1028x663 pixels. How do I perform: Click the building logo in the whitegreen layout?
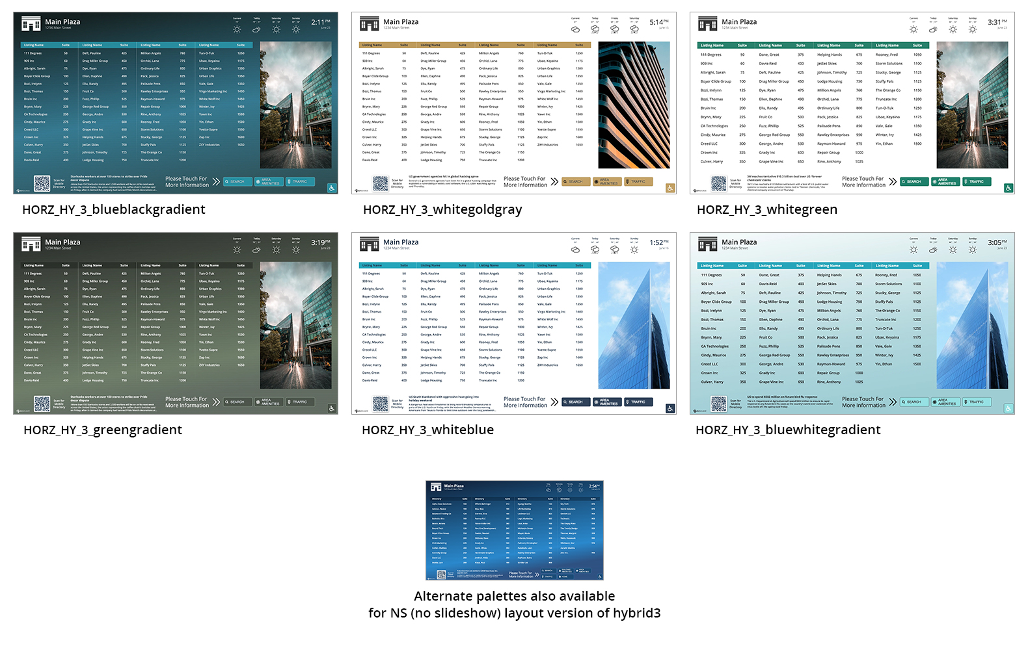point(707,25)
